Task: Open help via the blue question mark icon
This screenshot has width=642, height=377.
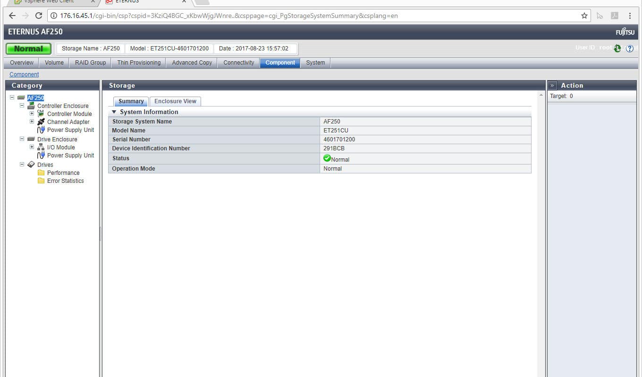Action: [x=630, y=48]
